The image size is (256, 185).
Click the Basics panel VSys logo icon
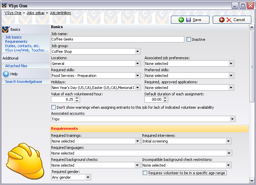[6, 29]
